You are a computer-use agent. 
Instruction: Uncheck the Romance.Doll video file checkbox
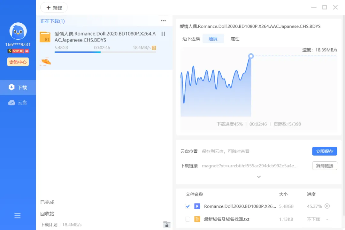pos(188,206)
